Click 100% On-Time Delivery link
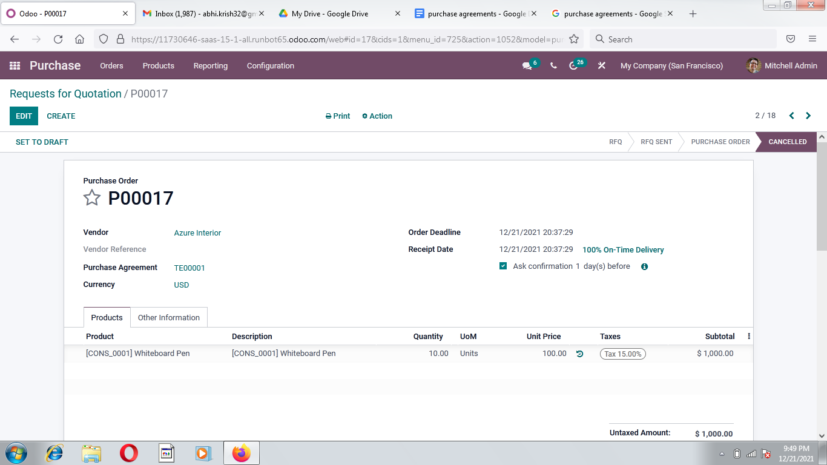Screen dimensions: 827x465 coord(623,249)
